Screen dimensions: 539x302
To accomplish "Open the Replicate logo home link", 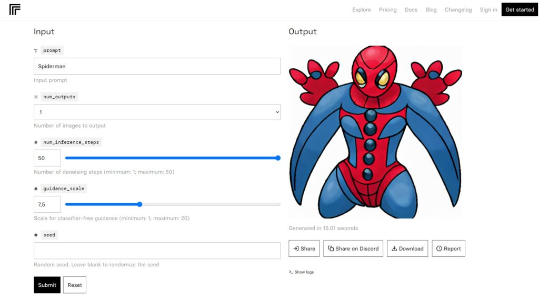I will [15, 9].
